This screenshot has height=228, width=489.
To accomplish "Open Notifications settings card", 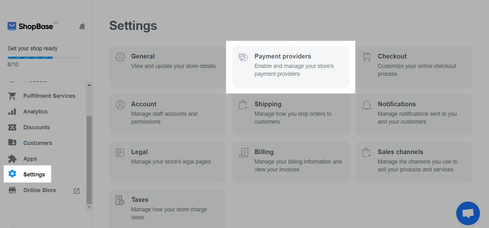I will [414, 114].
